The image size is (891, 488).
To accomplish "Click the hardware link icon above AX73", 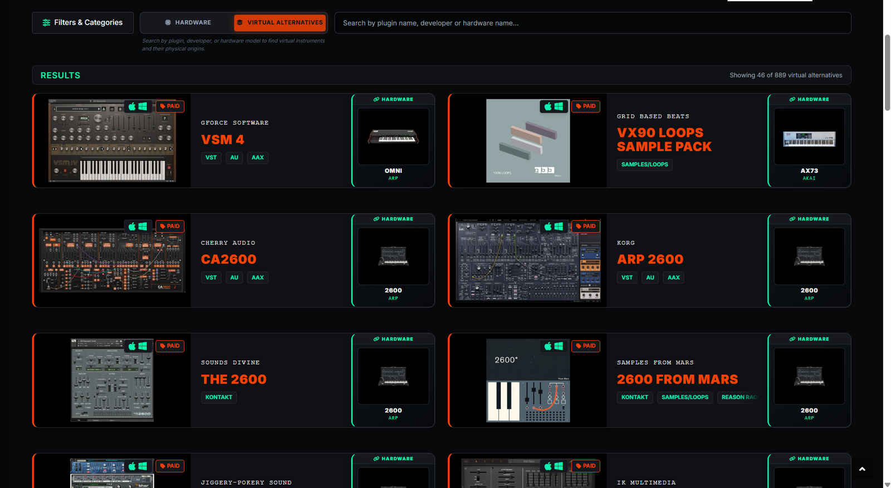I will (792, 99).
